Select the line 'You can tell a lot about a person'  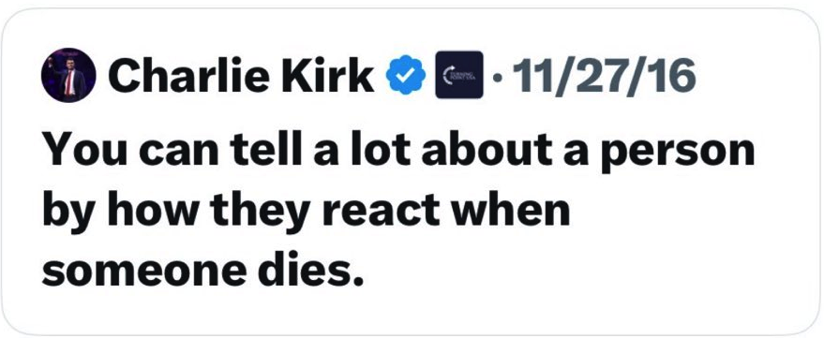(398, 153)
